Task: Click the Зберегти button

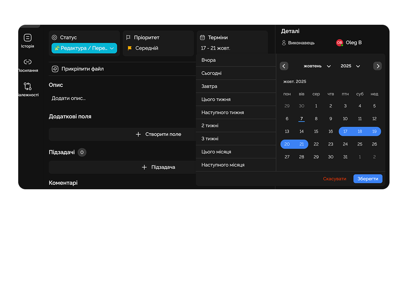Action: [368, 179]
